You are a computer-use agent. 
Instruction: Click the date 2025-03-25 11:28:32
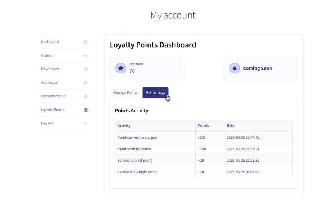tap(243, 161)
